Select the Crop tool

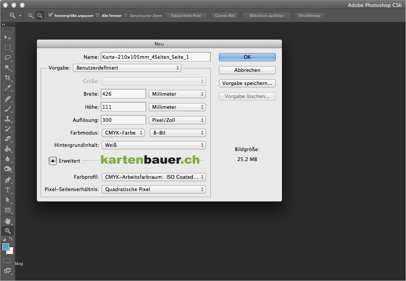[8, 78]
